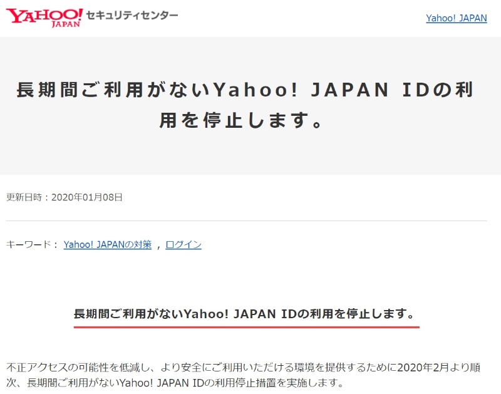501x394 pixels.
Task: Click the セキュリティセンター header title
Action: pyautogui.click(x=132, y=15)
